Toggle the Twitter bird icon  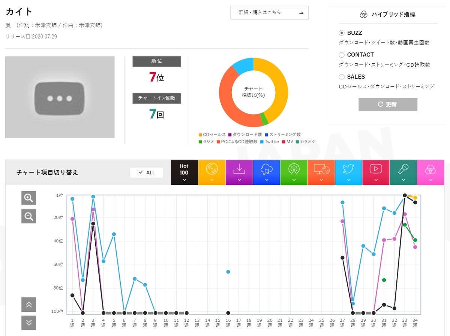point(348,172)
